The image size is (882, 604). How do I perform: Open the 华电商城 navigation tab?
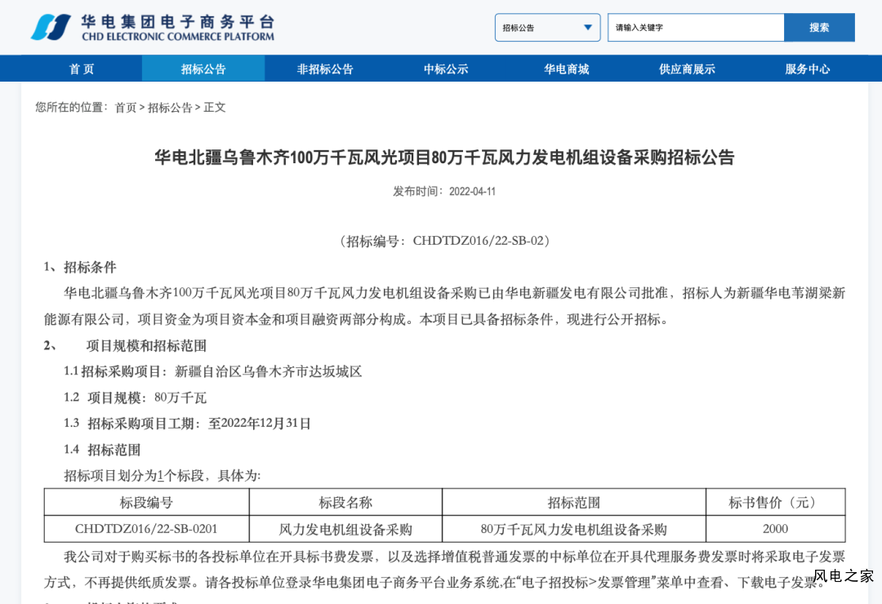pos(566,69)
